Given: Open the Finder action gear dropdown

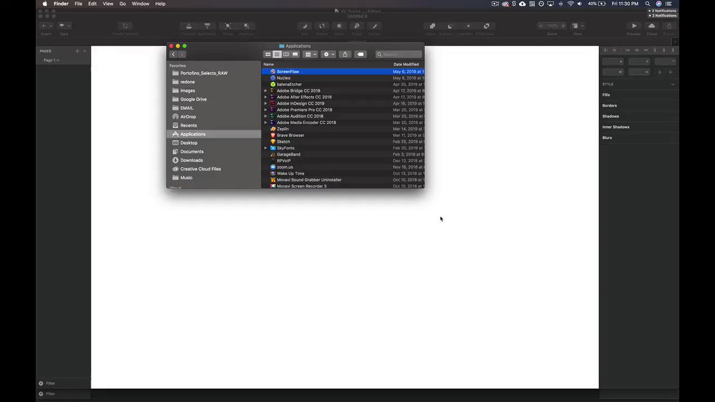Looking at the screenshot, I should click(328, 54).
